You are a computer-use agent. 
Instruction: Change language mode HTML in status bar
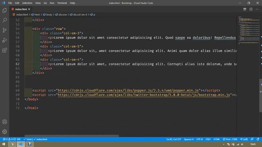[217, 139]
